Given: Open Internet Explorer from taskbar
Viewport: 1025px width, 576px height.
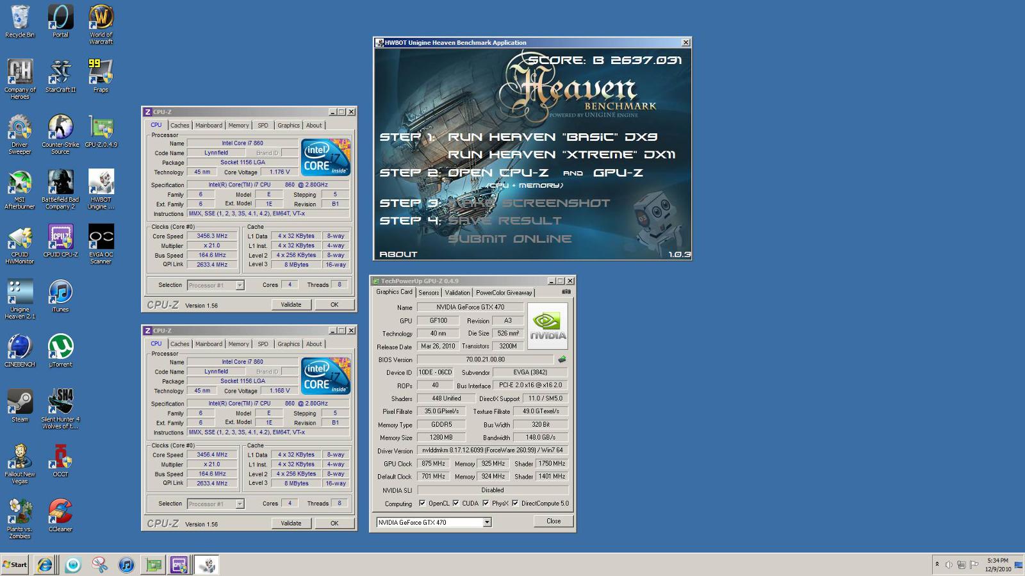Looking at the screenshot, I should (x=45, y=564).
